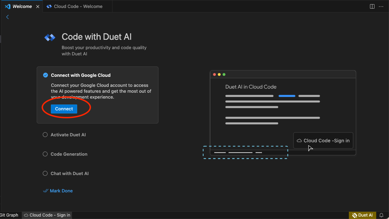The width and height of the screenshot is (389, 219).
Task: Select the Chat with Duet AI radio circle
Action: (x=45, y=173)
